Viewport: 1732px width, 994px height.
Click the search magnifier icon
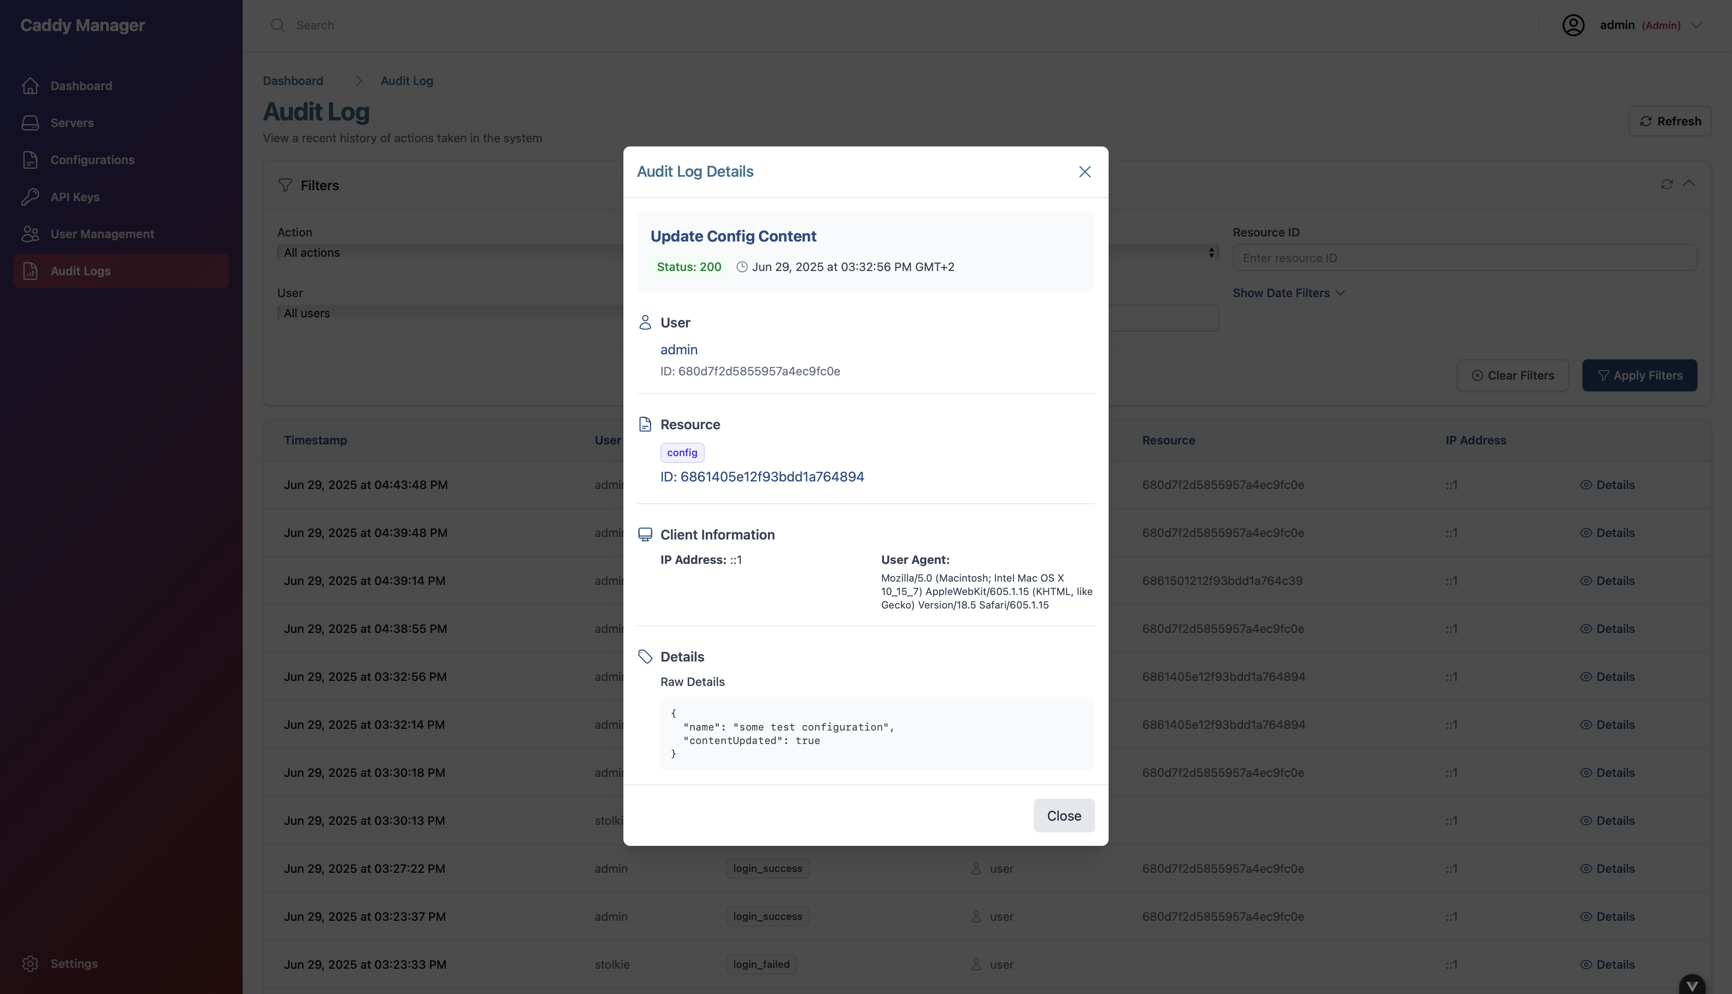point(278,24)
